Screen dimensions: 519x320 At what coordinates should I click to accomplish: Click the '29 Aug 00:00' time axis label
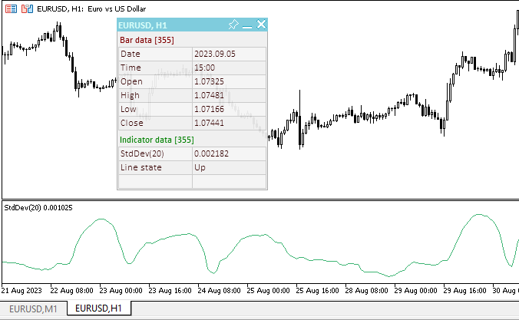pyautogui.click(x=415, y=291)
